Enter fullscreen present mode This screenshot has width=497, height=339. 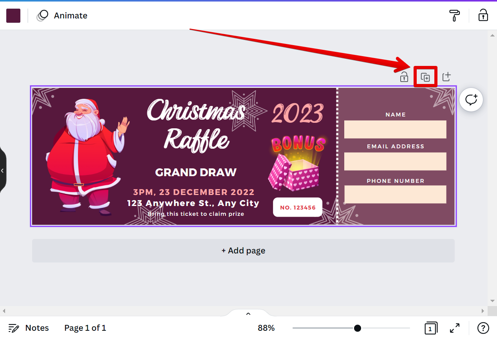[x=455, y=328]
